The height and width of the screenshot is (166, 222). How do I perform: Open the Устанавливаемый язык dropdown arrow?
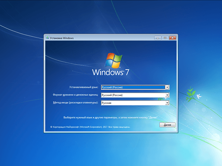pos(167,87)
